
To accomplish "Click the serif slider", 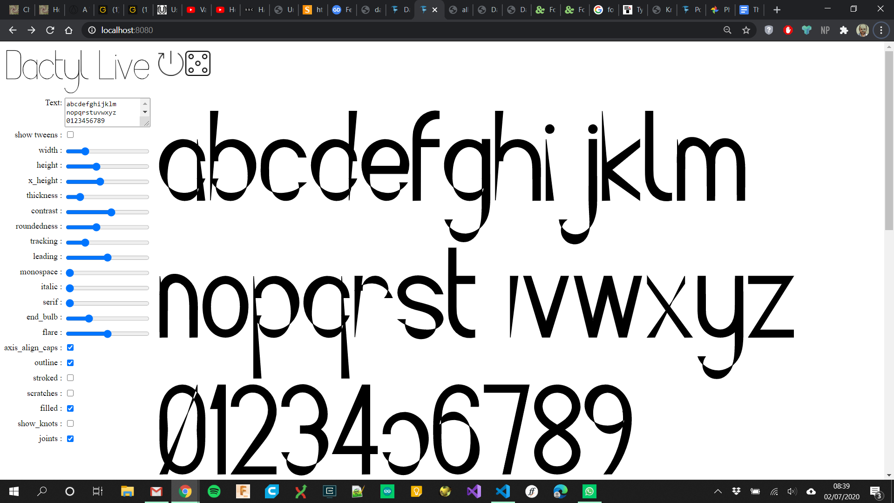I will click(x=108, y=303).
